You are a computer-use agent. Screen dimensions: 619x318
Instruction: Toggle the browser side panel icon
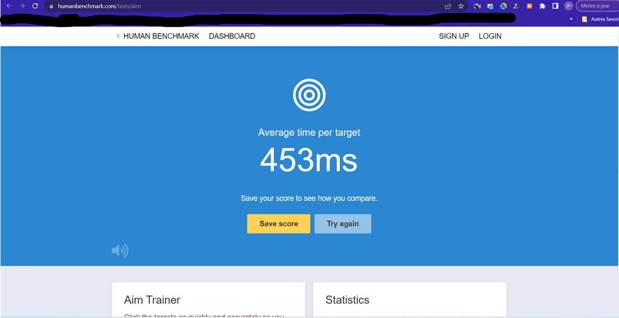pos(555,6)
